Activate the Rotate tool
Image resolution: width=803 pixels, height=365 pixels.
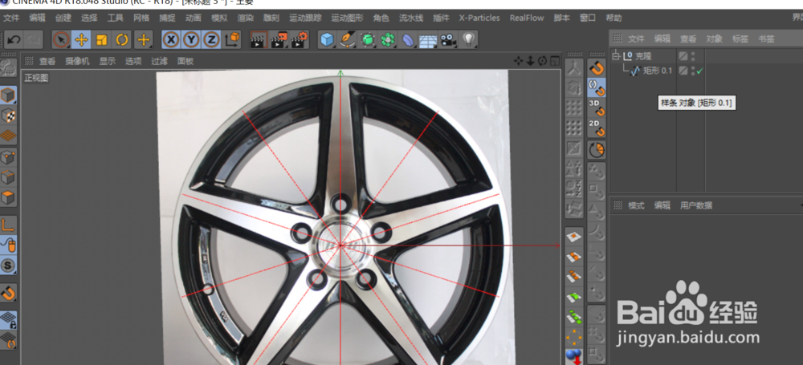point(122,39)
